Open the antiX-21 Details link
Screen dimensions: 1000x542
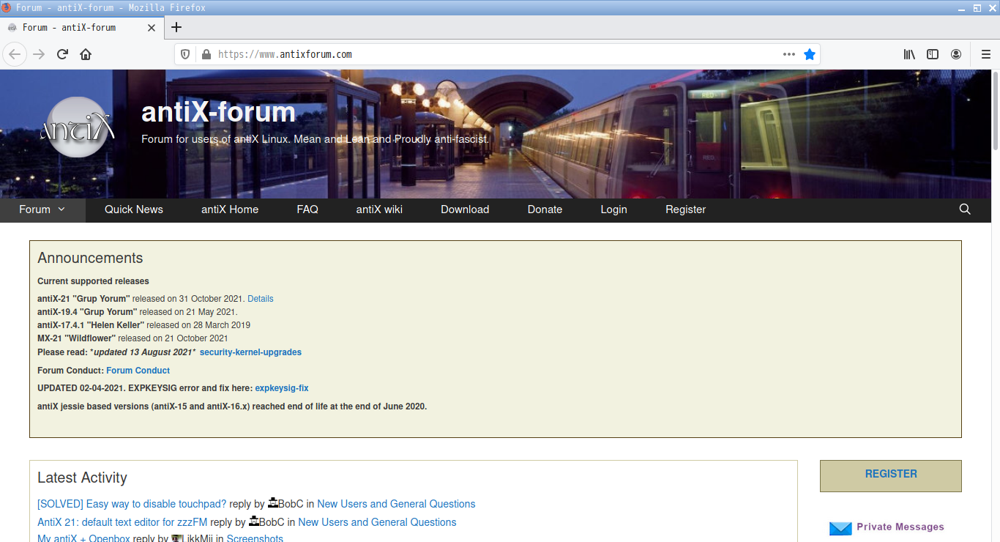coord(261,299)
